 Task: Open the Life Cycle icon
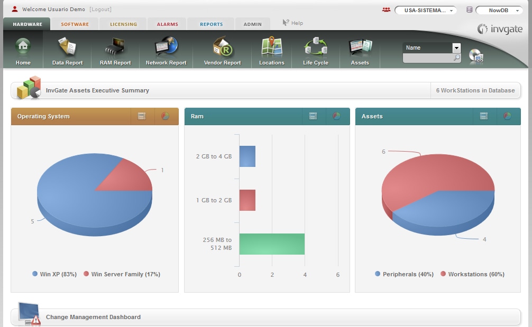(x=316, y=47)
